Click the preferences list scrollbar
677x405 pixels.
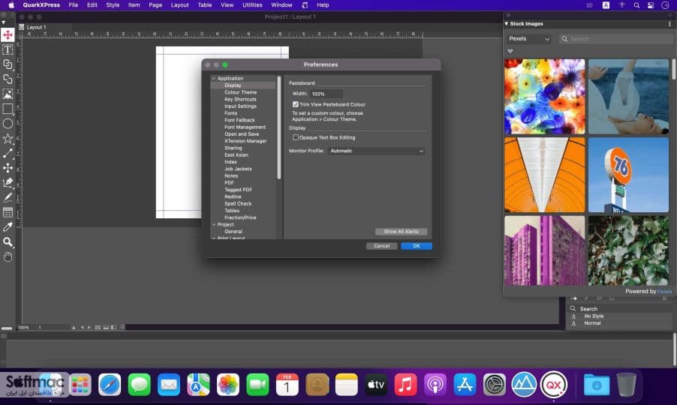coord(279,127)
